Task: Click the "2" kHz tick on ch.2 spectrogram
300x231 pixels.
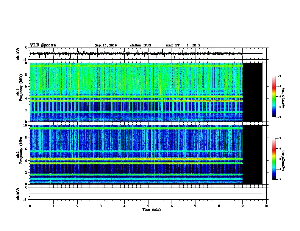Action: pos(26,172)
